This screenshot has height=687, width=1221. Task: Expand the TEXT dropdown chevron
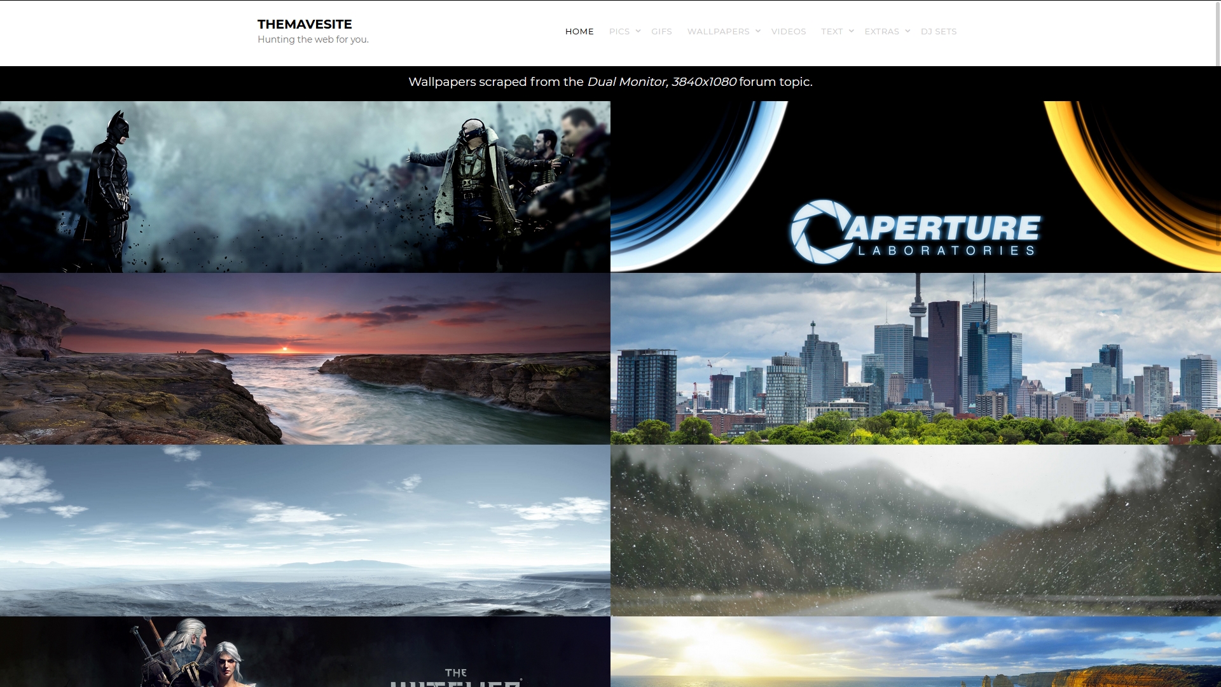tap(852, 31)
